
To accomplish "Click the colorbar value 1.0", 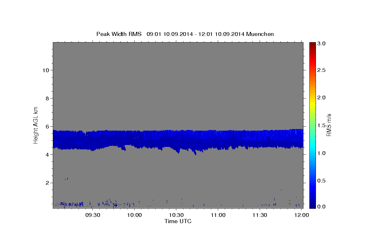I will tap(322, 153).
